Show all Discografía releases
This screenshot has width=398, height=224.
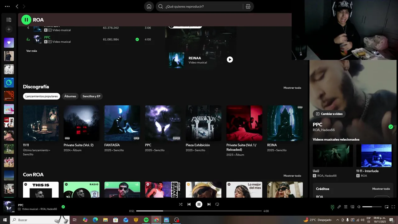tap(292, 88)
